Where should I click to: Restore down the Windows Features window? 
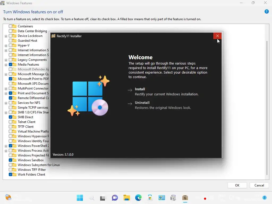coord(253,3)
